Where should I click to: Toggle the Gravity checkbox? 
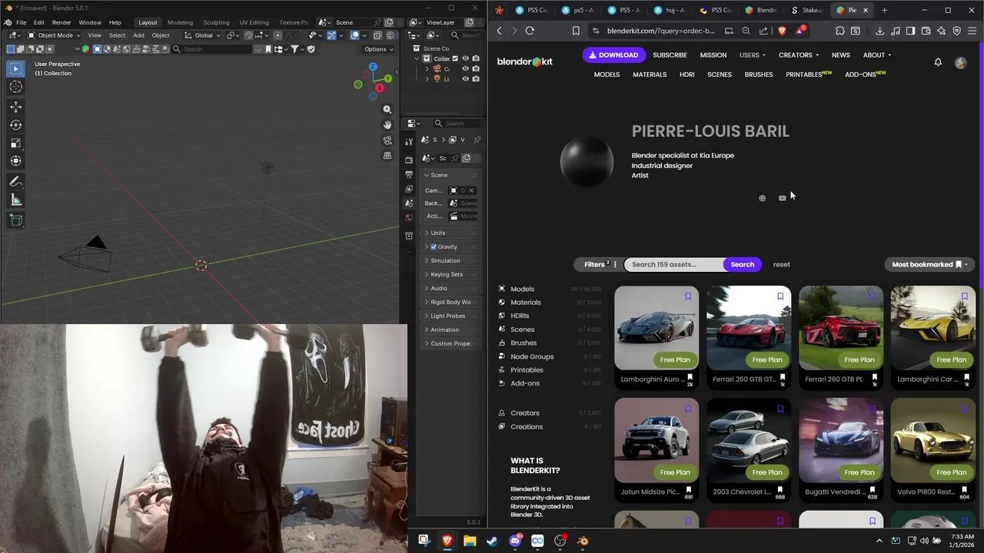pyautogui.click(x=434, y=247)
